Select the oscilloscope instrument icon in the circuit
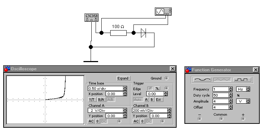 tap(163, 12)
